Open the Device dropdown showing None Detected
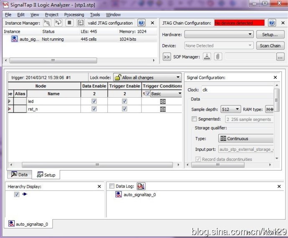This screenshot has height=238, width=288. coord(219,45)
